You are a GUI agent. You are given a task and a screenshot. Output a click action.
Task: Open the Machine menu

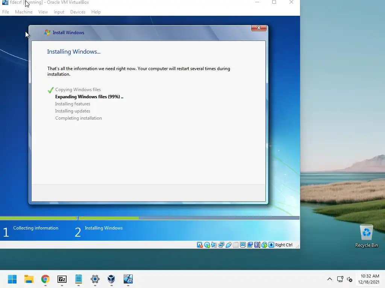coord(24,12)
